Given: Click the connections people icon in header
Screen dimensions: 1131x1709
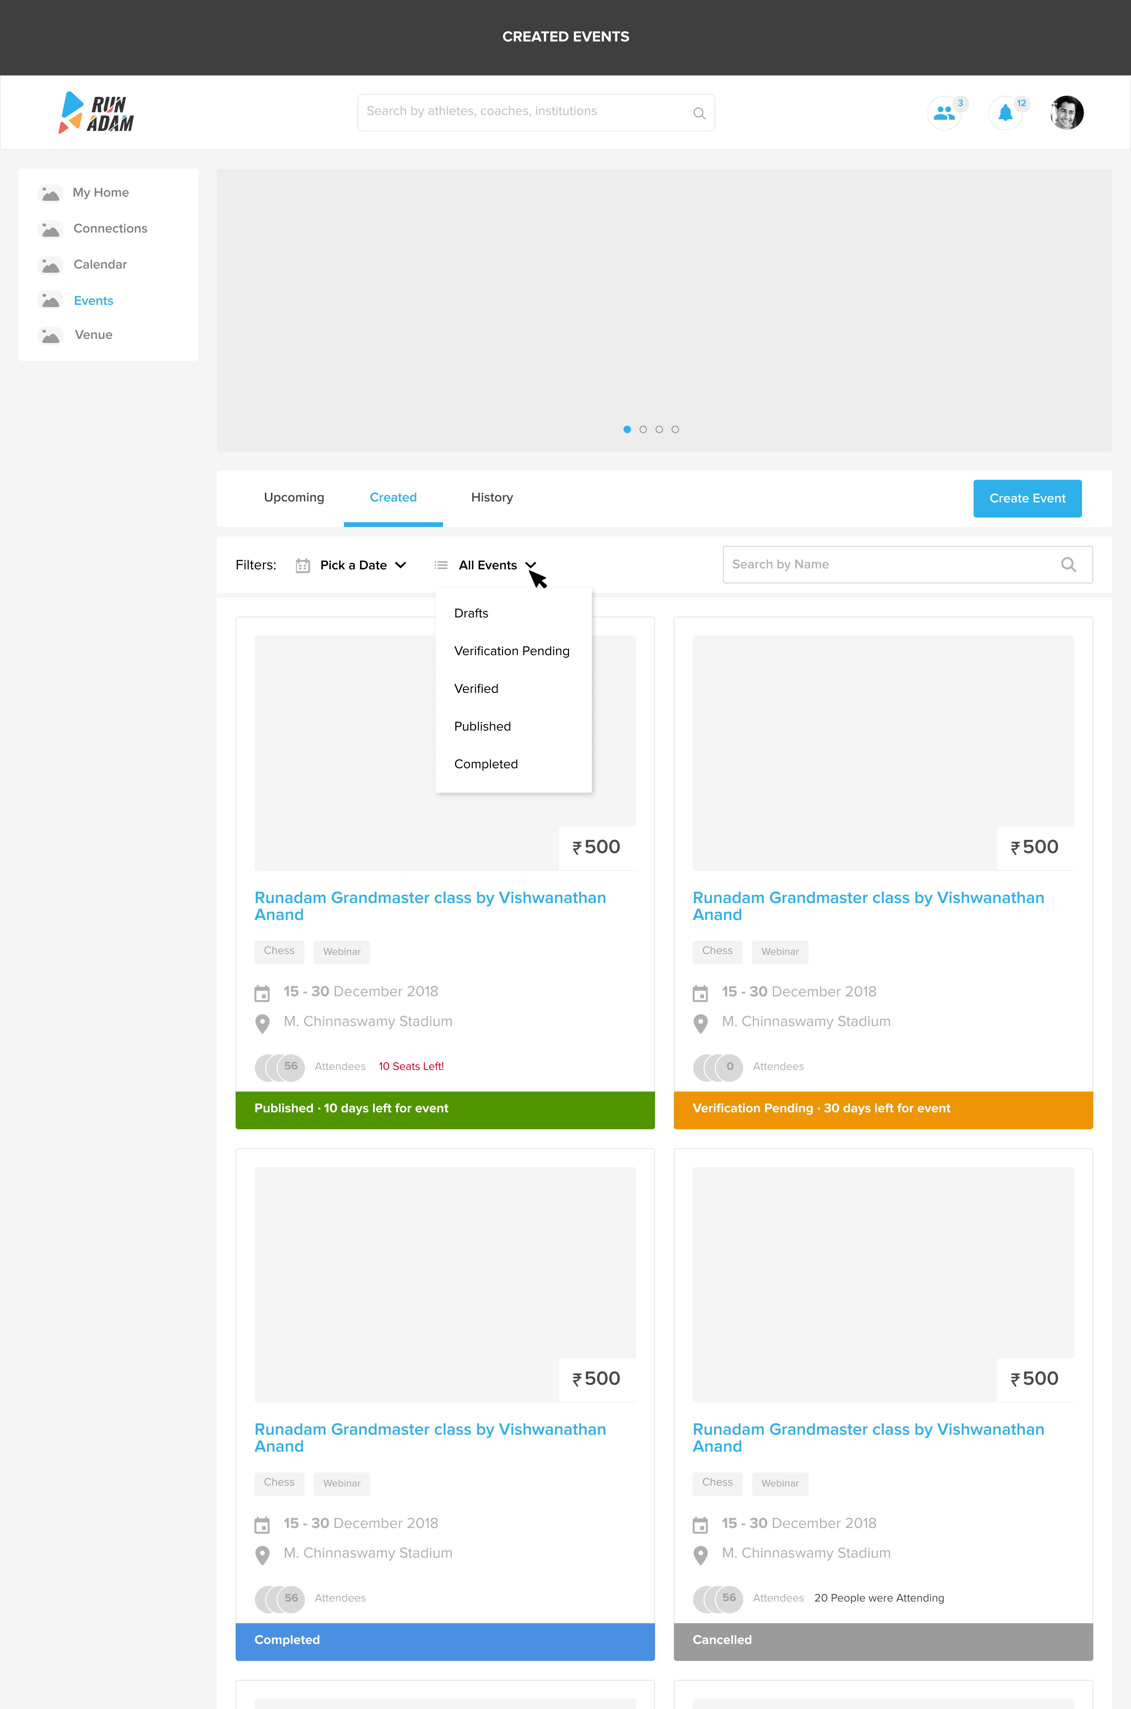Looking at the screenshot, I should 943,113.
